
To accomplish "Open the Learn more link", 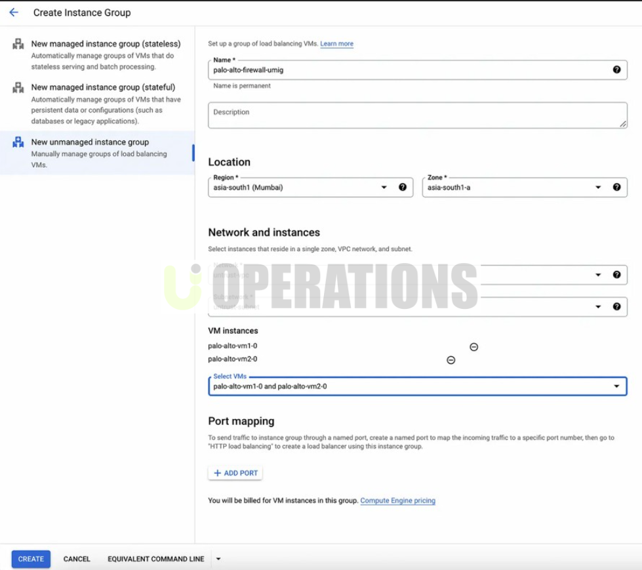I will tap(336, 43).
